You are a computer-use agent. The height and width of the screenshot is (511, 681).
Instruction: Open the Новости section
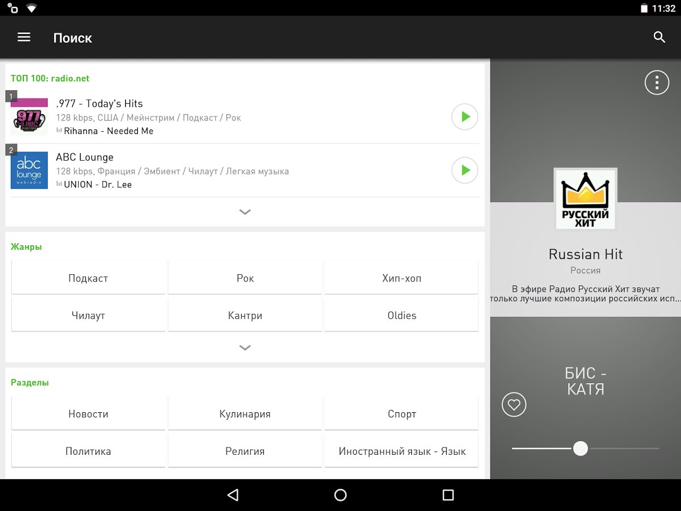point(88,414)
